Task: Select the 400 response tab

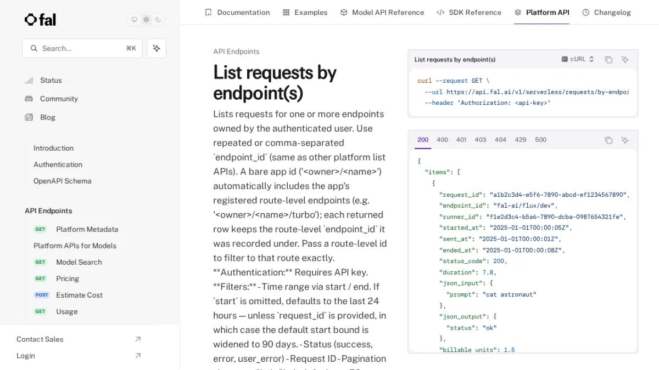Action: pyautogui.click(x=442, y=140)
